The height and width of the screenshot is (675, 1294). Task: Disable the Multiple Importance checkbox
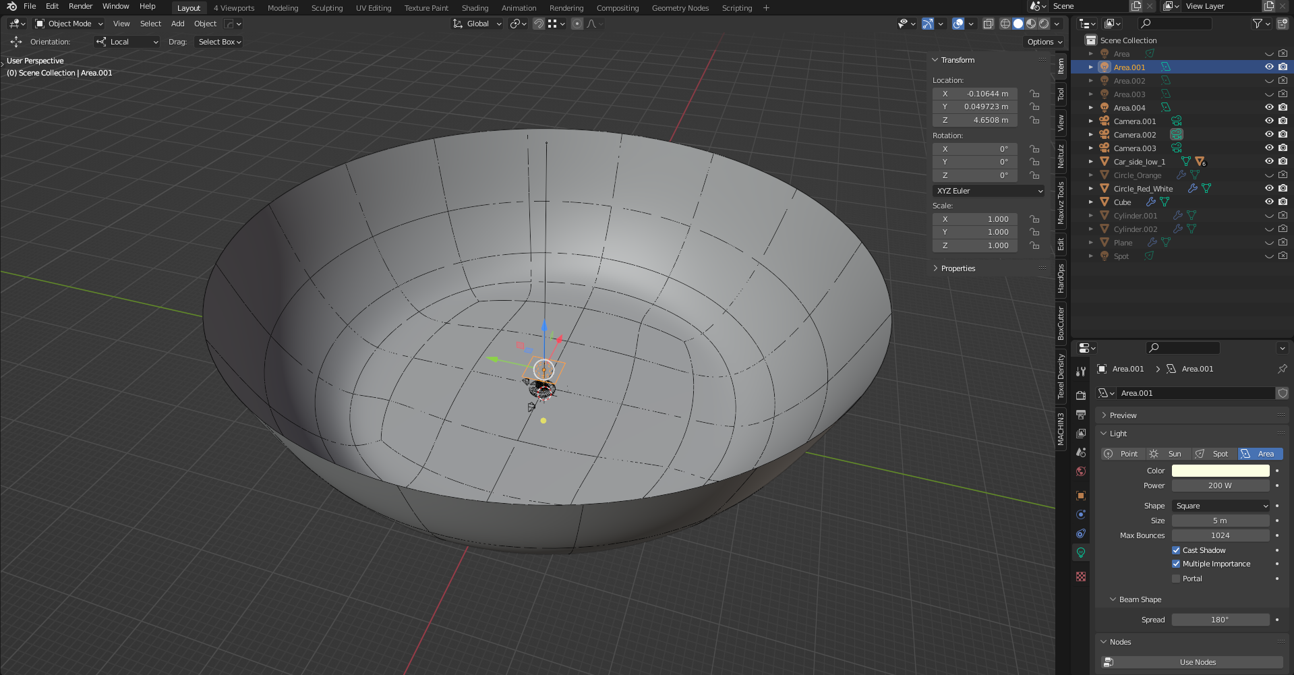(1176, 564)
